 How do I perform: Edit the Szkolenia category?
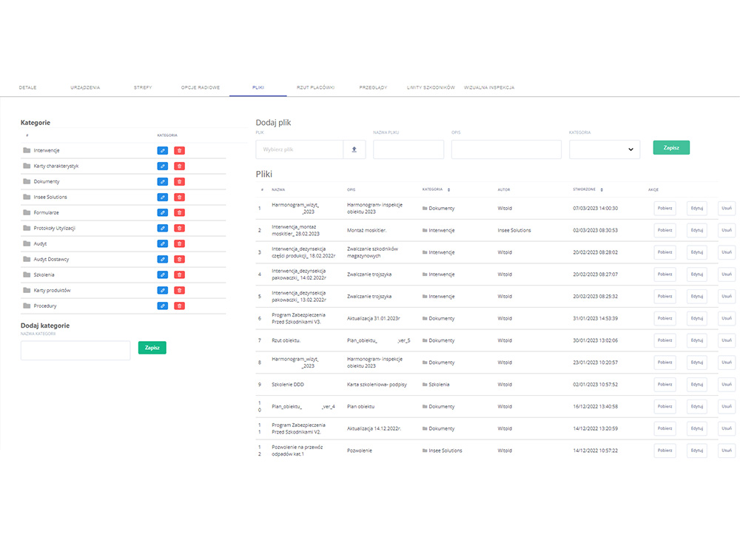click(x=162, y=274)
